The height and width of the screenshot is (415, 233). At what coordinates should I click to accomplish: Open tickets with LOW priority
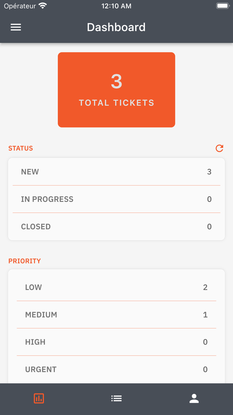tap(116, 287)
